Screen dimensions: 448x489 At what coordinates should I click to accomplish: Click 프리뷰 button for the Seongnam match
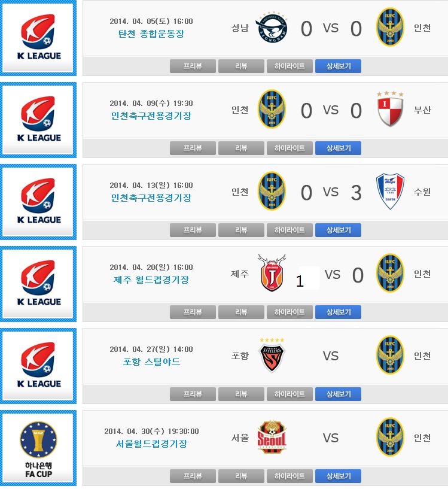coord(193,66)
